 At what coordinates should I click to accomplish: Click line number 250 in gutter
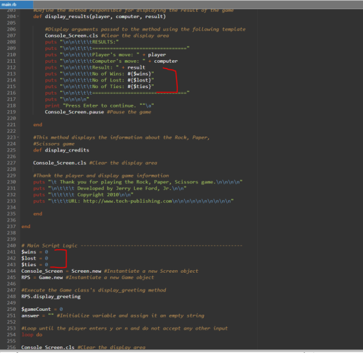tap(12, 310)
